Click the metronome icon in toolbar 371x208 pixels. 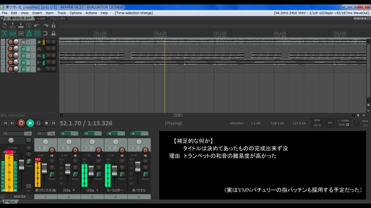point(53,25)
